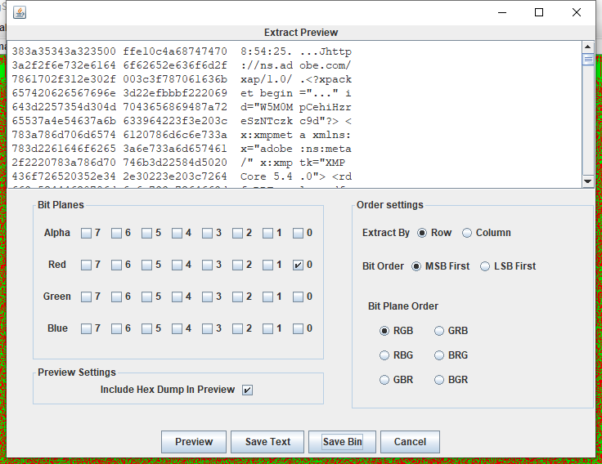Click scroll up arrow of hex preview
The width and height of the screenshot is (602, 464).
coord(588,47)
